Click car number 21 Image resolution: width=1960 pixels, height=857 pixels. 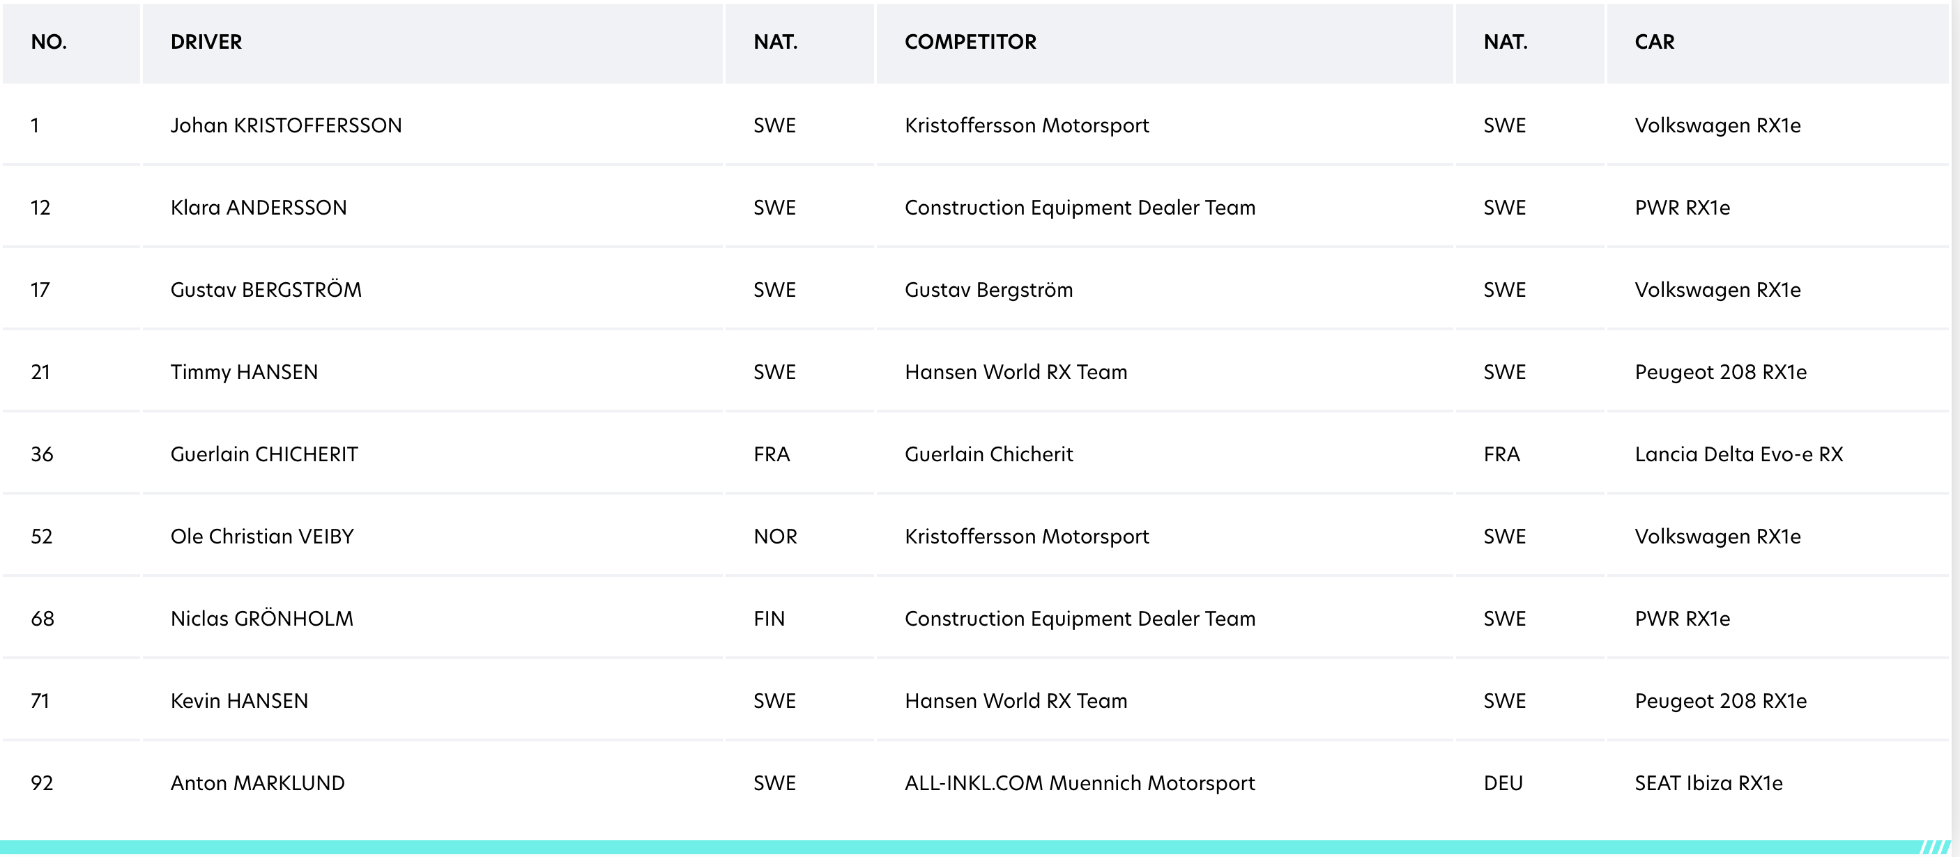[40, 372]
